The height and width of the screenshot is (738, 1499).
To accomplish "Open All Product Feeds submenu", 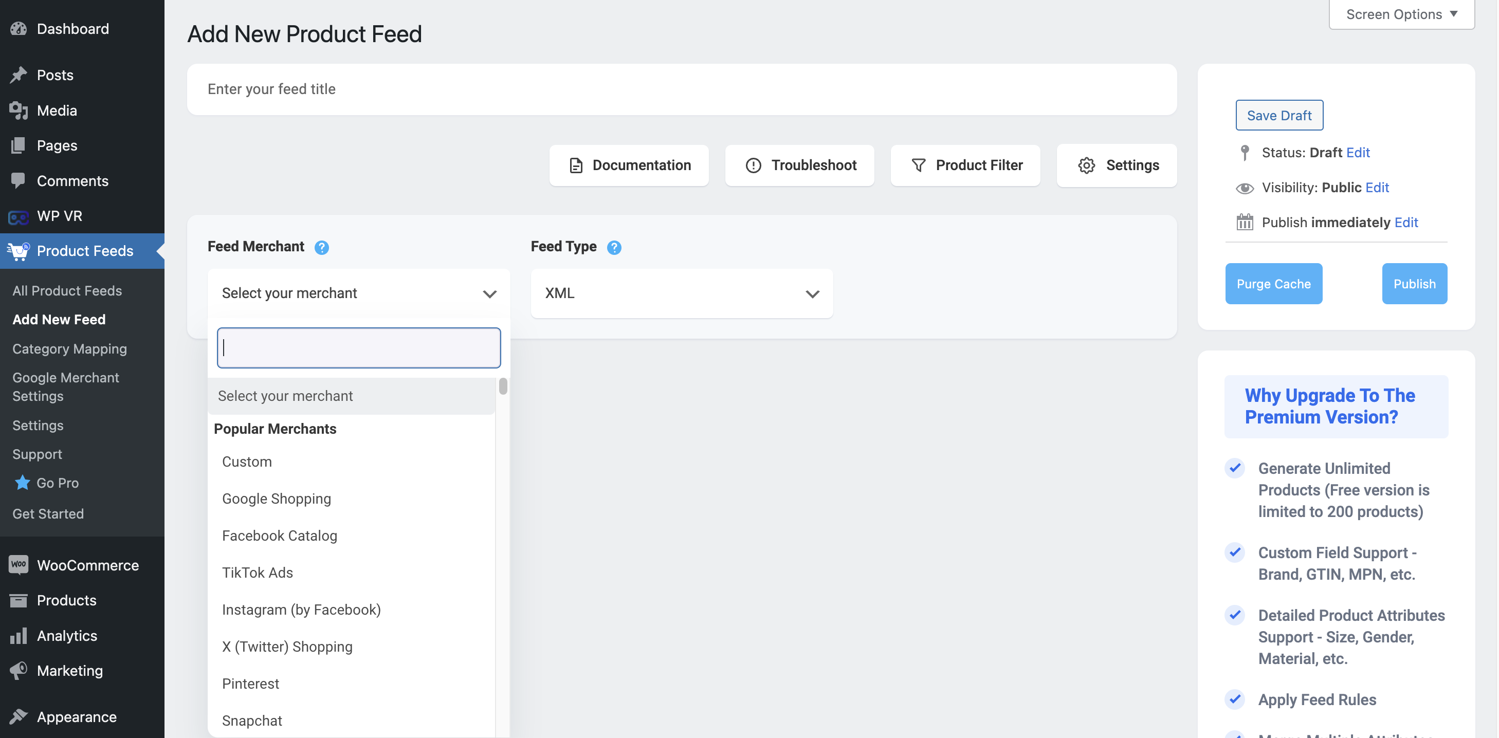I will [x=67, y=291].
